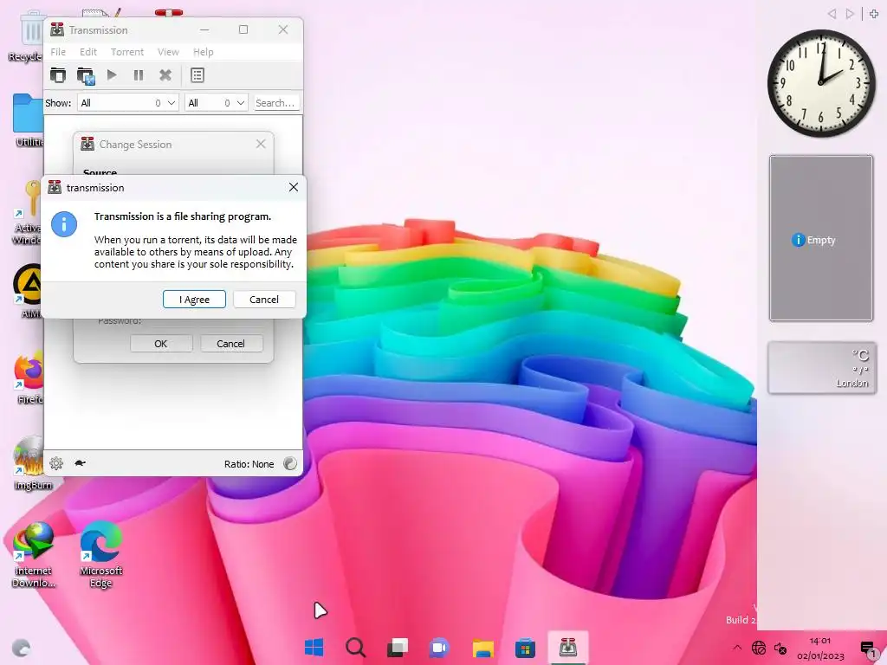Close the transmission notice dialog
Screen dimensions: 887x665
(x=293, y=187)
